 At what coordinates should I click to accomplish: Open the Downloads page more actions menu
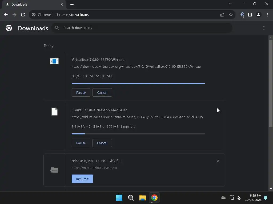click(264, 28)
